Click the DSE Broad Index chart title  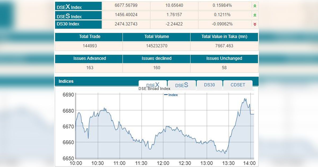[x=154, y=89]
